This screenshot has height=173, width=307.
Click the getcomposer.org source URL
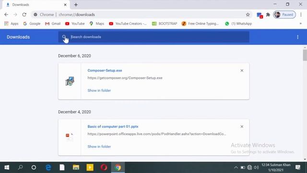tap(125, 78)
